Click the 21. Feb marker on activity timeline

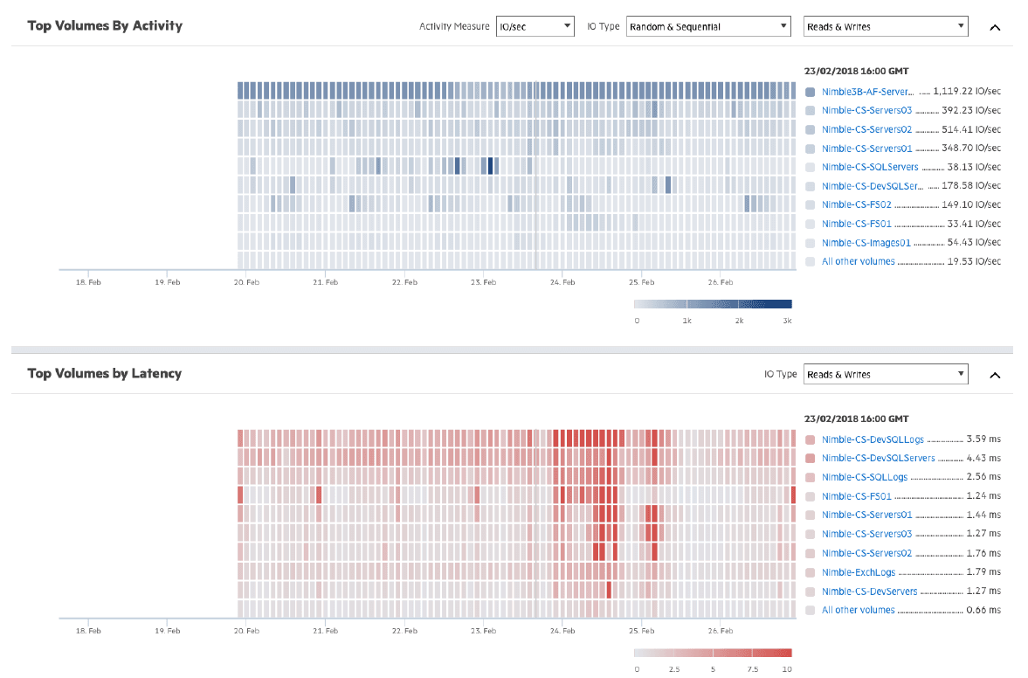point(325,282)
